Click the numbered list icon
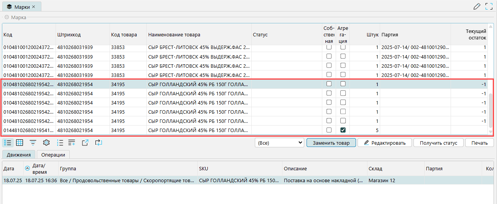 coord(60,143)
